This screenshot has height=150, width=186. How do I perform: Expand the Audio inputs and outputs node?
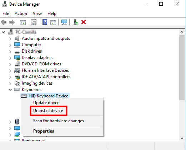pyautogui.click(x=10, y=39)
